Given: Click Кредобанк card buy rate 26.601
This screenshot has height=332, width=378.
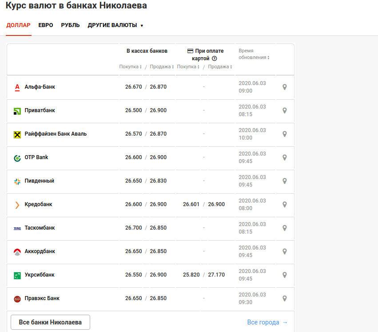Looking at the screenshot, I should pyautogui.click(x=191, y=204).
